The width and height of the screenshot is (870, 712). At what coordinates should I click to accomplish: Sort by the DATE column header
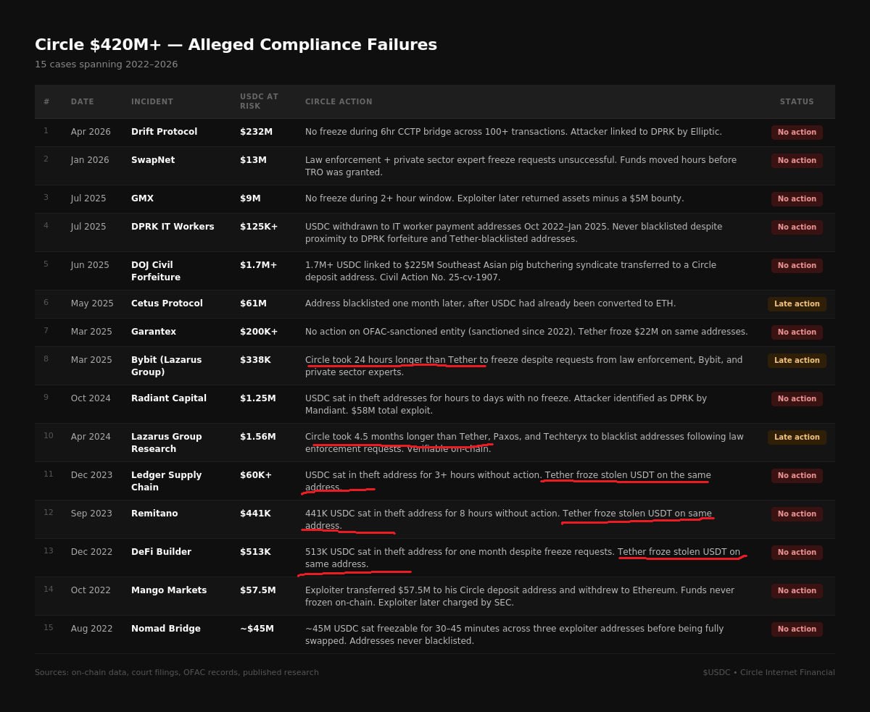point(83,102)
